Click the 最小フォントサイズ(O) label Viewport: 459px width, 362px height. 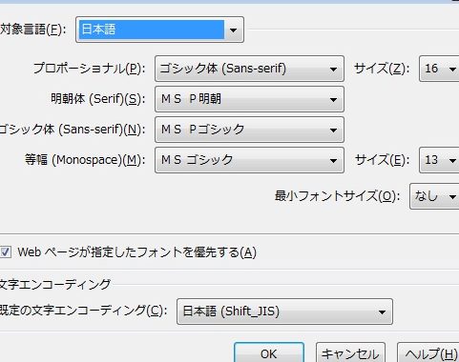pos(337,196)
